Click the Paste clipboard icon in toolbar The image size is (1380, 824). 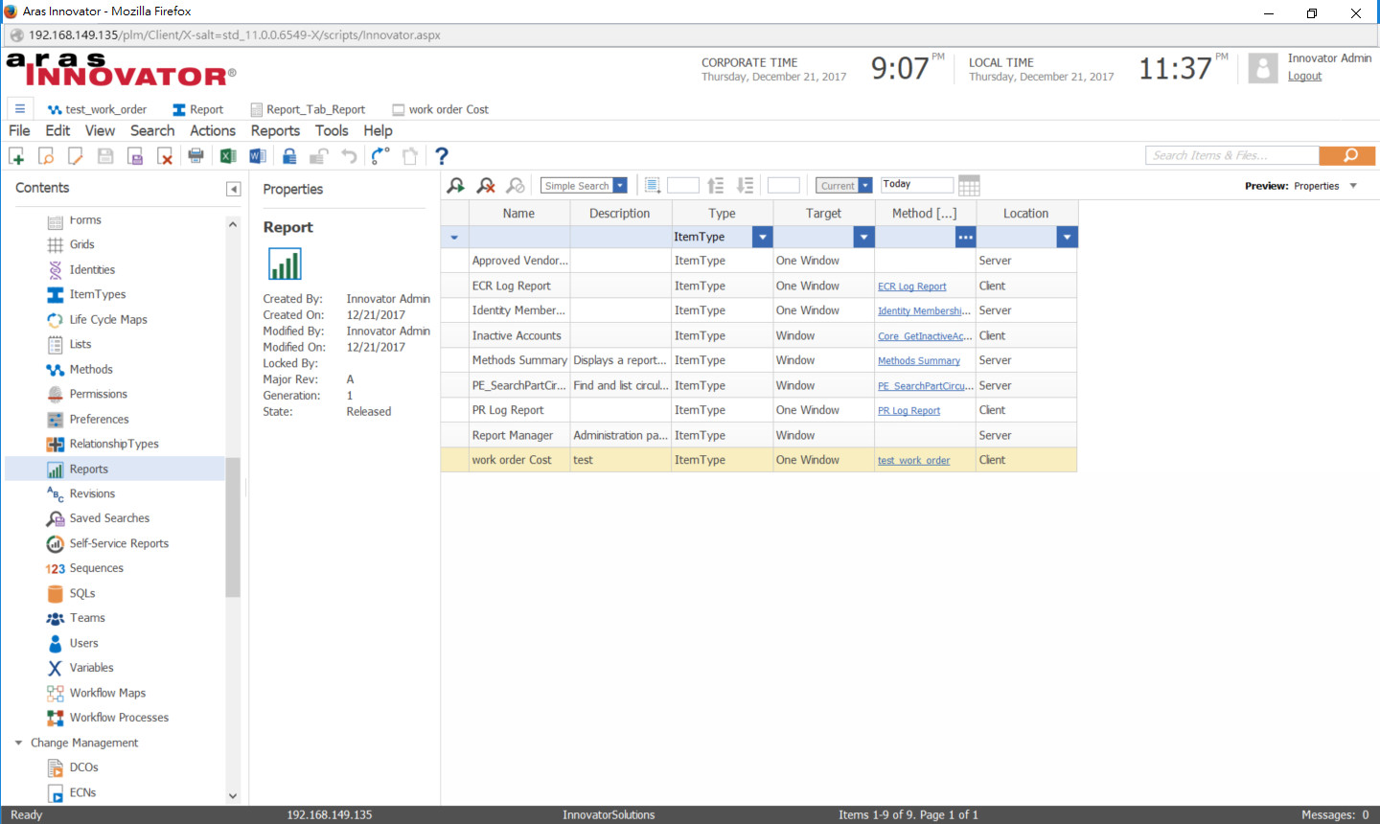(x=410, y=156)
